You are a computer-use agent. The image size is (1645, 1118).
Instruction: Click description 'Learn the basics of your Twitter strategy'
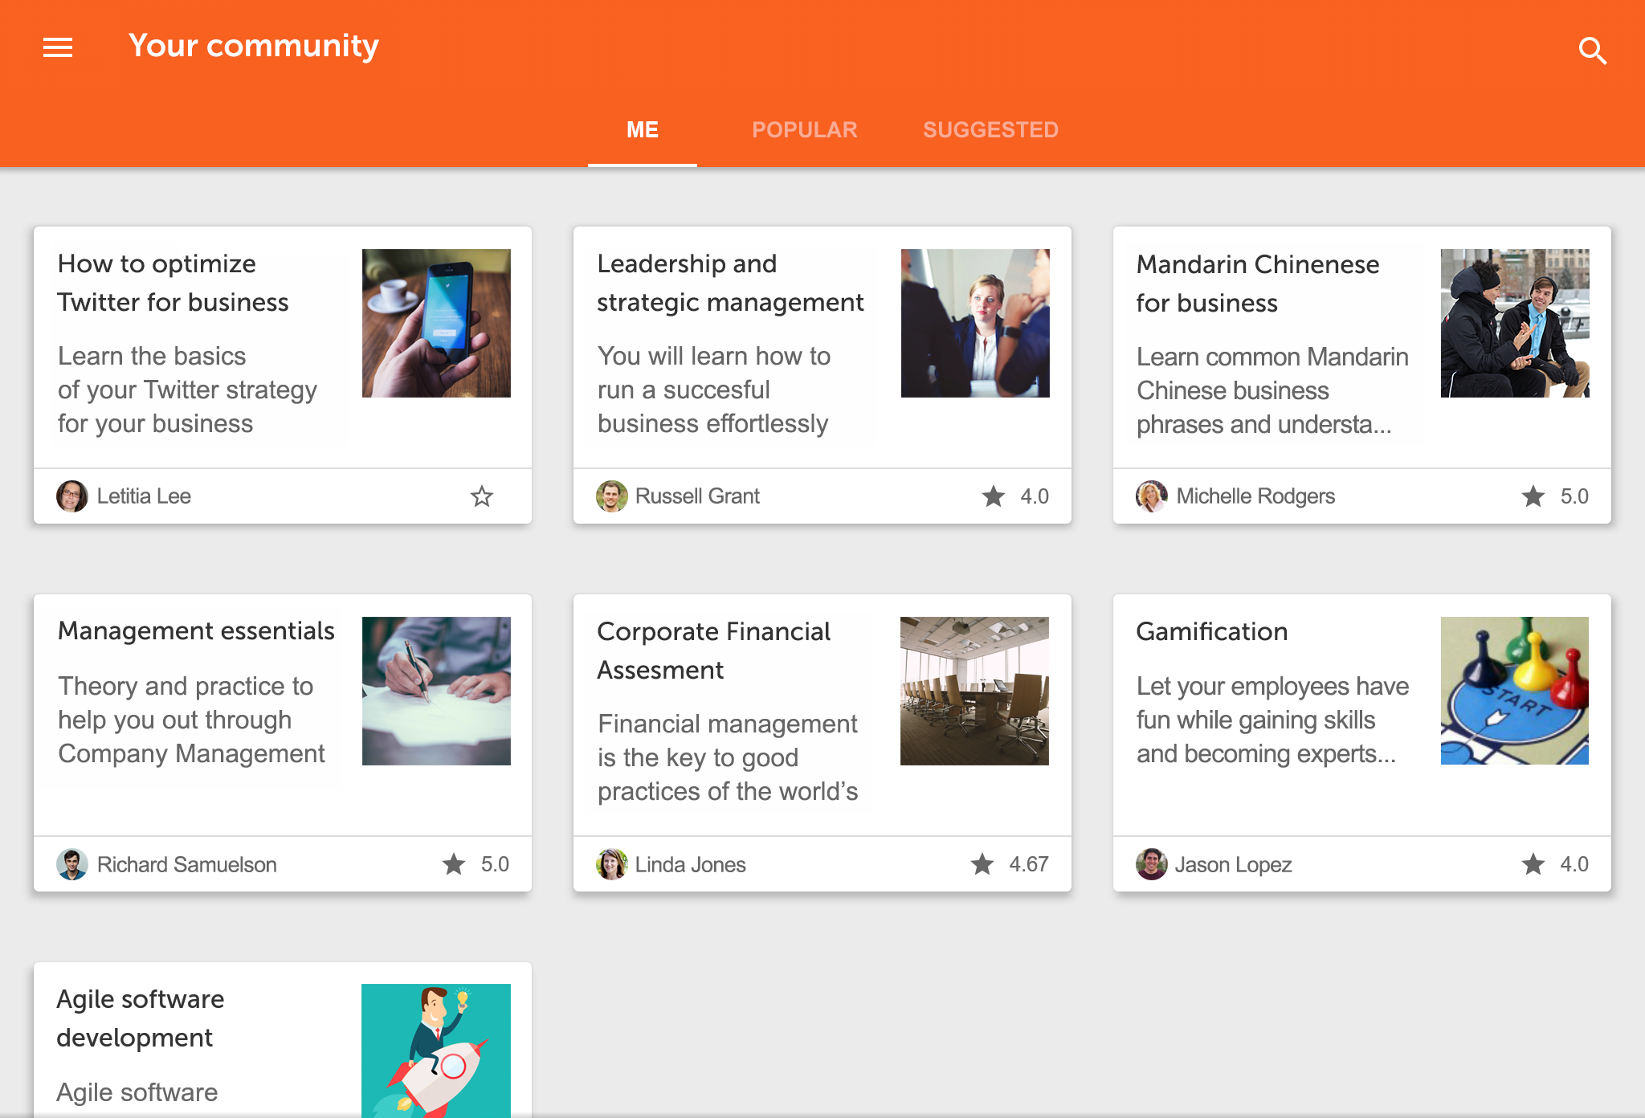pos(187,390)
